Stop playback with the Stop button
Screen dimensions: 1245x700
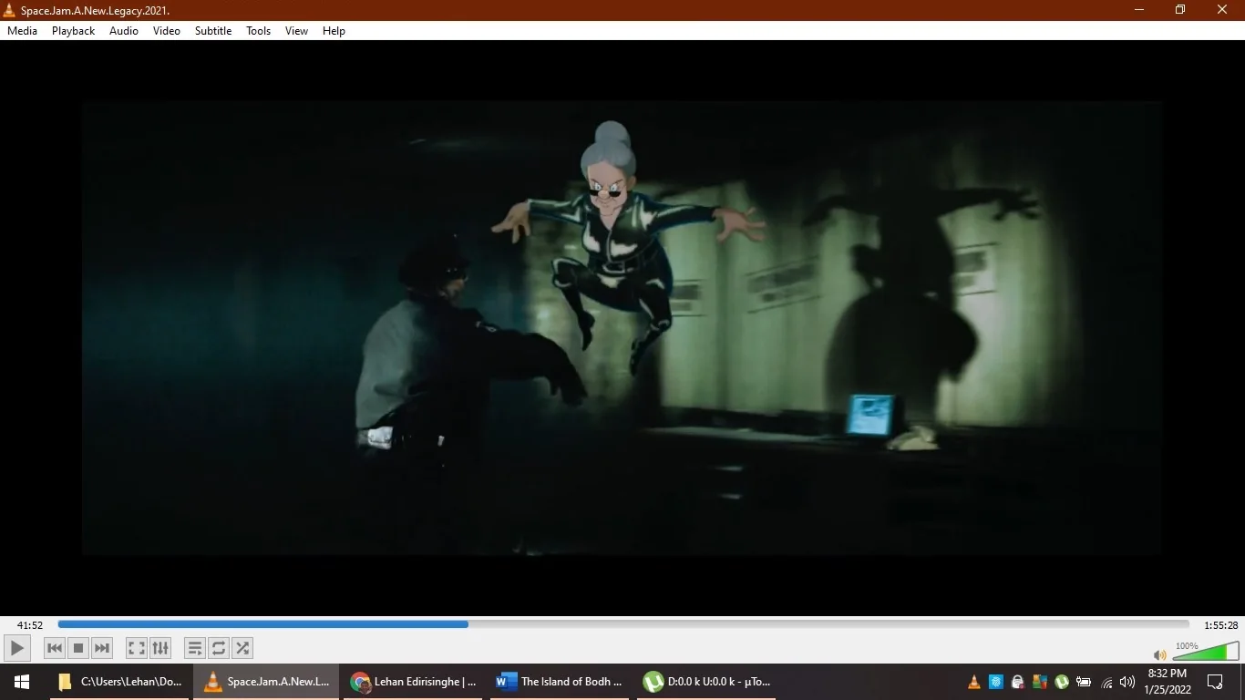point(78,648)
